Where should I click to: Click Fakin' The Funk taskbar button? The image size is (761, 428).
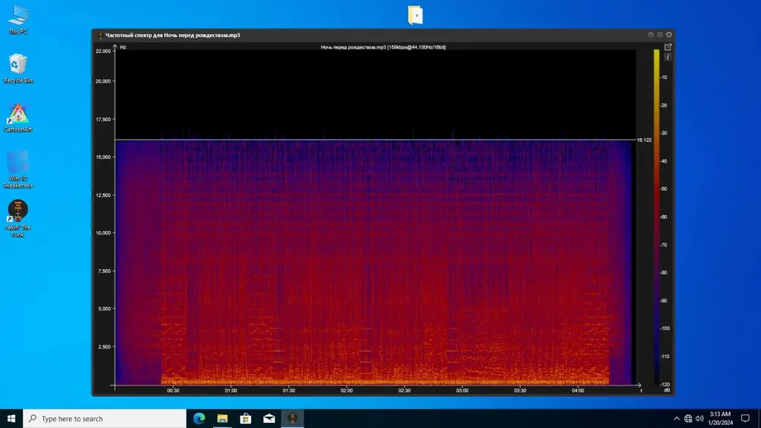click(x=292, y=418)
